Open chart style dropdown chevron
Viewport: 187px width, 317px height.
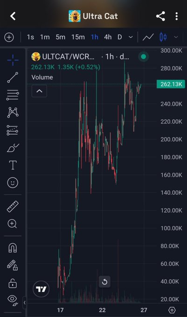point(176,37)
